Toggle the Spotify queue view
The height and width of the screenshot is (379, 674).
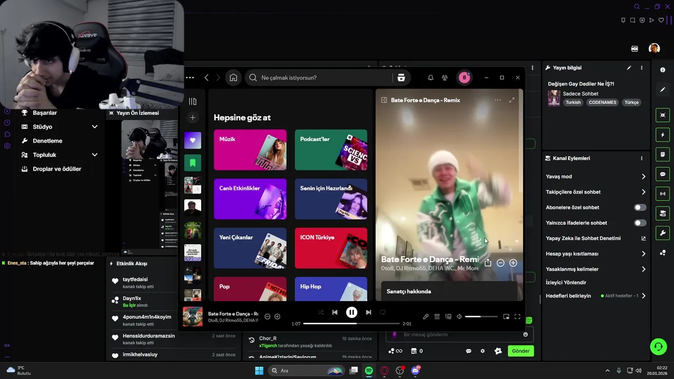click(x=437, y=316)
